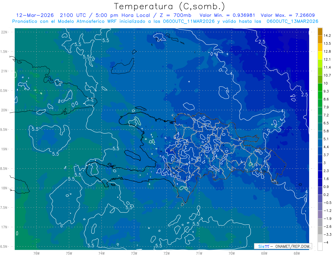Click the 2.3 colorbar value
This screenshot has width=333, height=257.
pyautogui.click(x=327, y=171)
